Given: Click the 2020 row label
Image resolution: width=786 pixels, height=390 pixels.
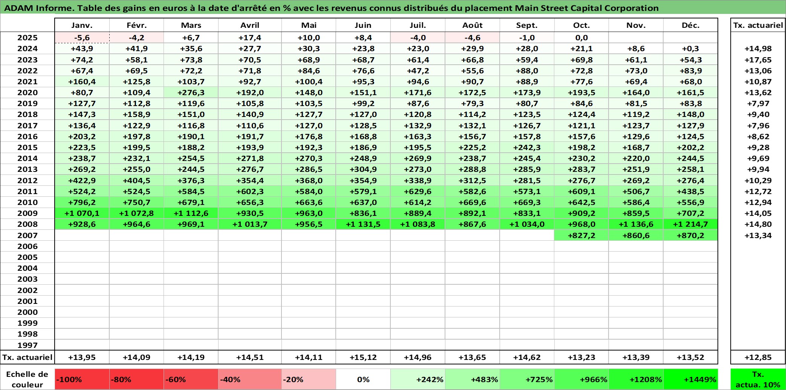Looking at the screenshot, I should click(28, 93).
